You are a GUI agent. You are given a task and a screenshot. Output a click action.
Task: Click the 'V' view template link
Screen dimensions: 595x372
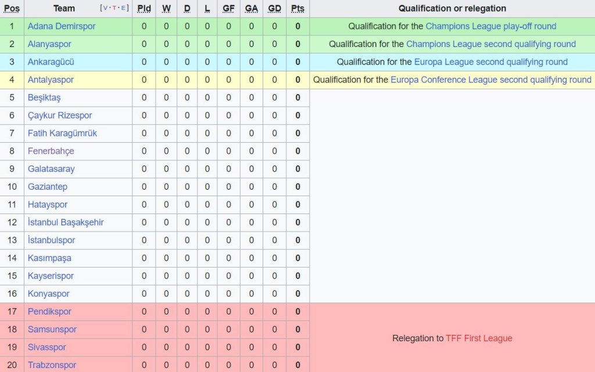pyautogui.click(x=106, y=8)
